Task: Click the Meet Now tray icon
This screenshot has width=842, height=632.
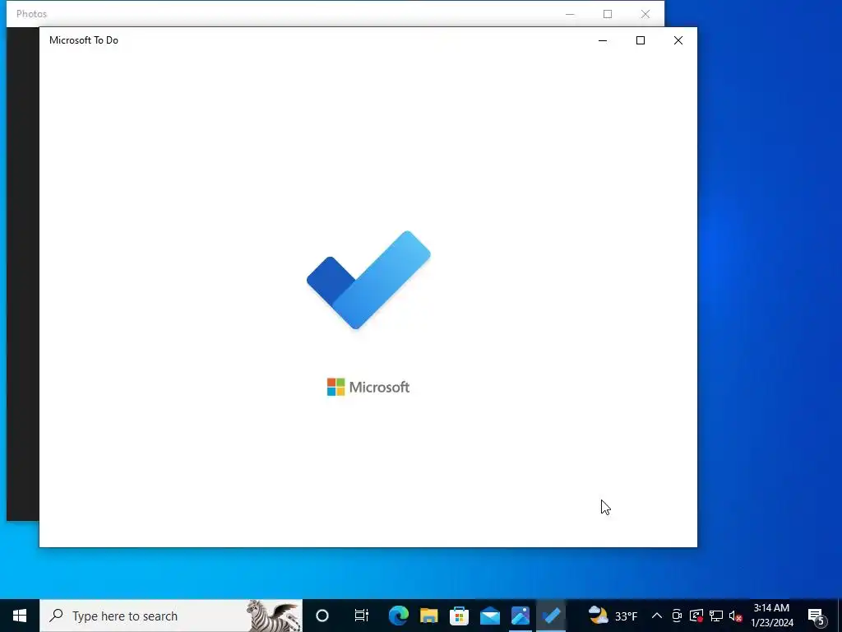Action: tap(677, 616)
